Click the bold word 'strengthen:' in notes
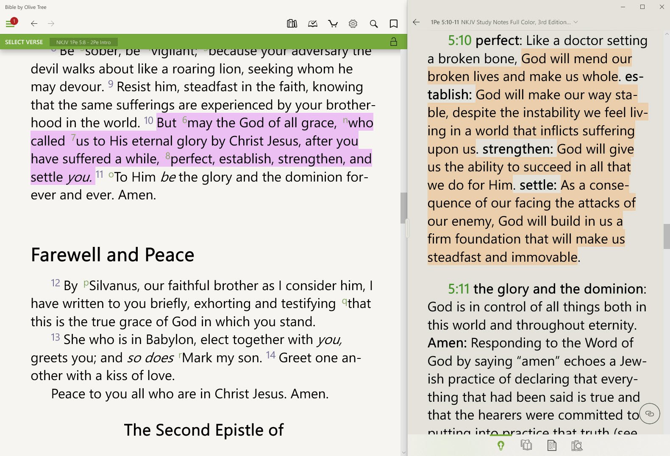 click(x=518, y=149)
